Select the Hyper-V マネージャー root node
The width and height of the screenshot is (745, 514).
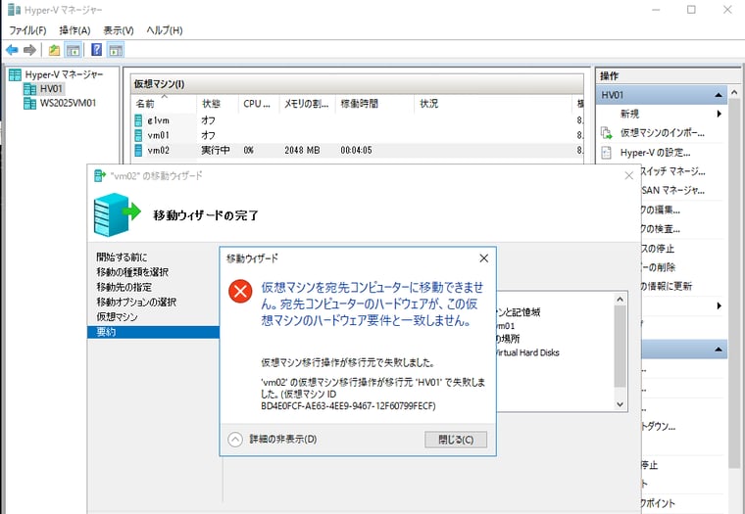click(x=64, y=74)
